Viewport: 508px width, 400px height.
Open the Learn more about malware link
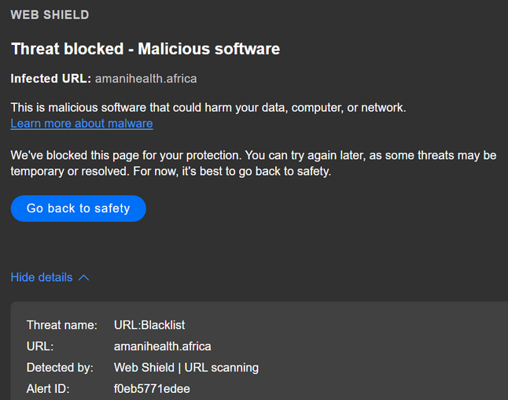(82, 124)
